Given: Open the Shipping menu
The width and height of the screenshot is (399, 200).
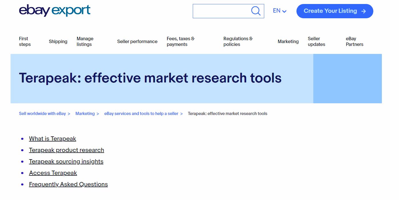Looking at the screenshot, I should [58, 41].
